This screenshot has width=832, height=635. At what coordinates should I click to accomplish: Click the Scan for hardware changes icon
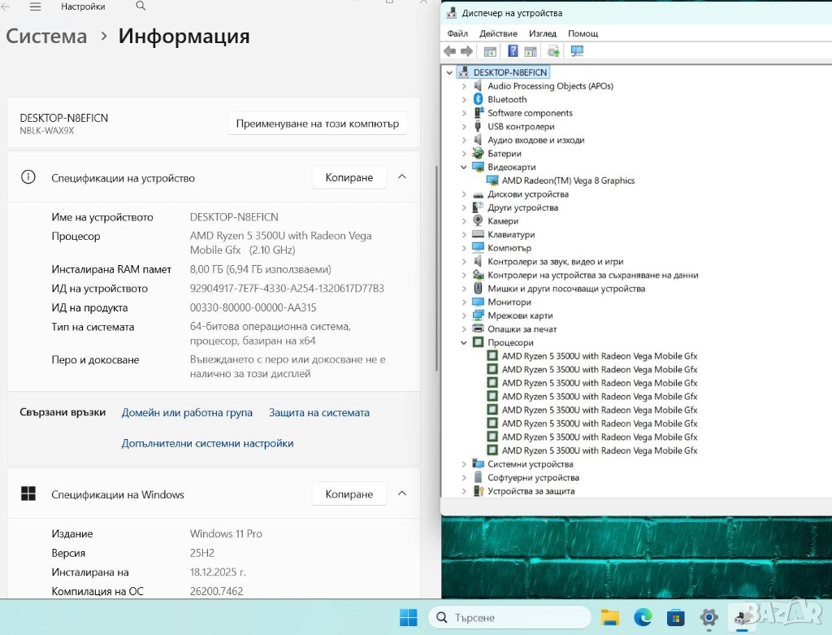point(577,51)
